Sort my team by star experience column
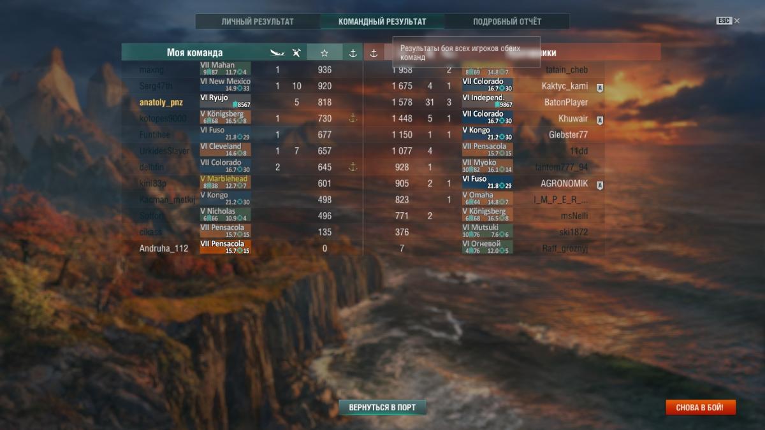The image size is (765, 430). 324,53
